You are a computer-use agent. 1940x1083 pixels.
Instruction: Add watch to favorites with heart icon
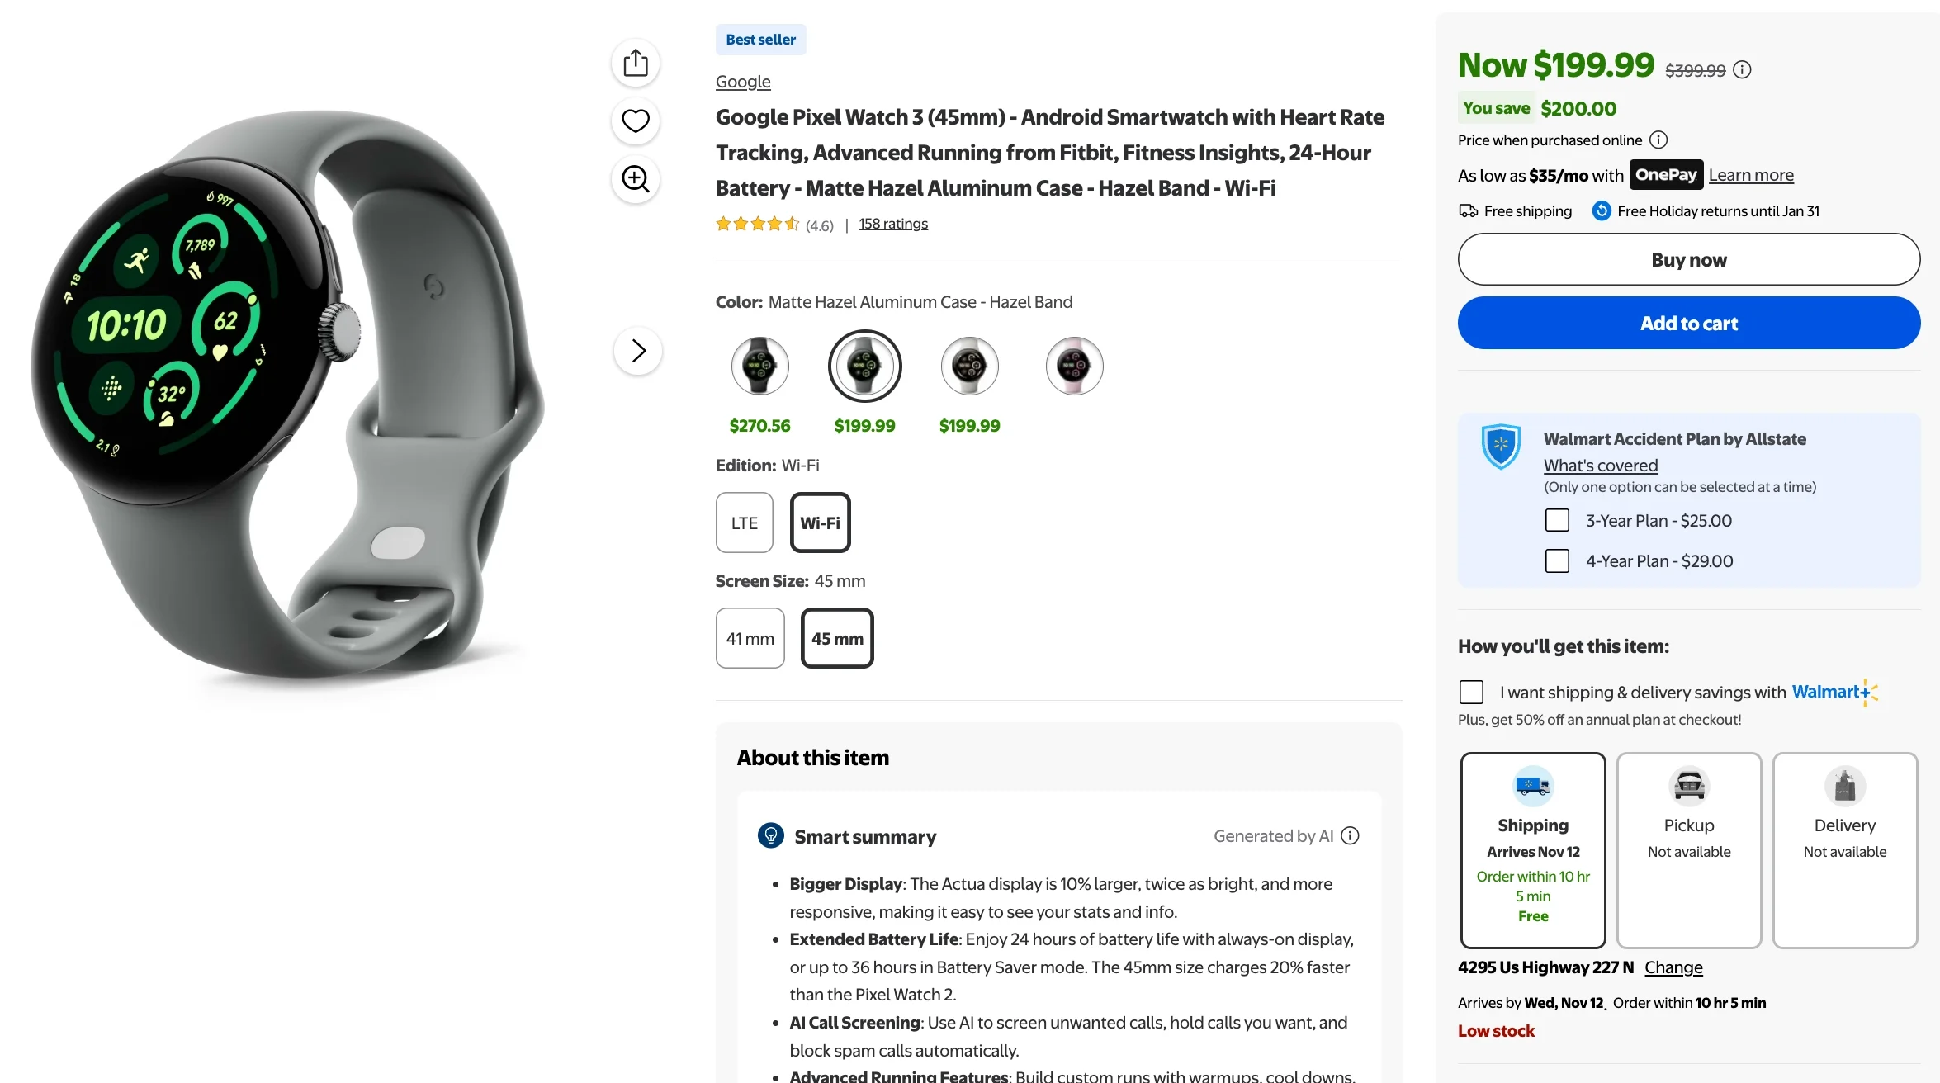point(635,121)
